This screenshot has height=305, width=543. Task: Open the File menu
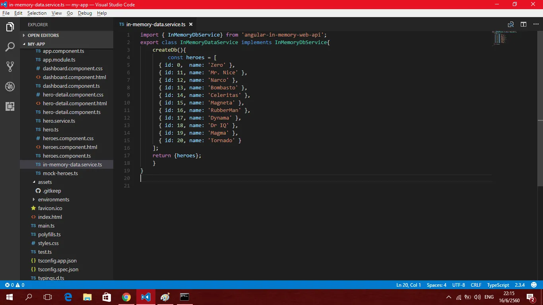[6, 13]
